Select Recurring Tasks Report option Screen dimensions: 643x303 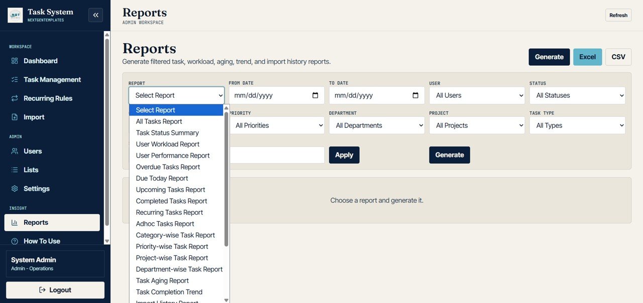176,212
